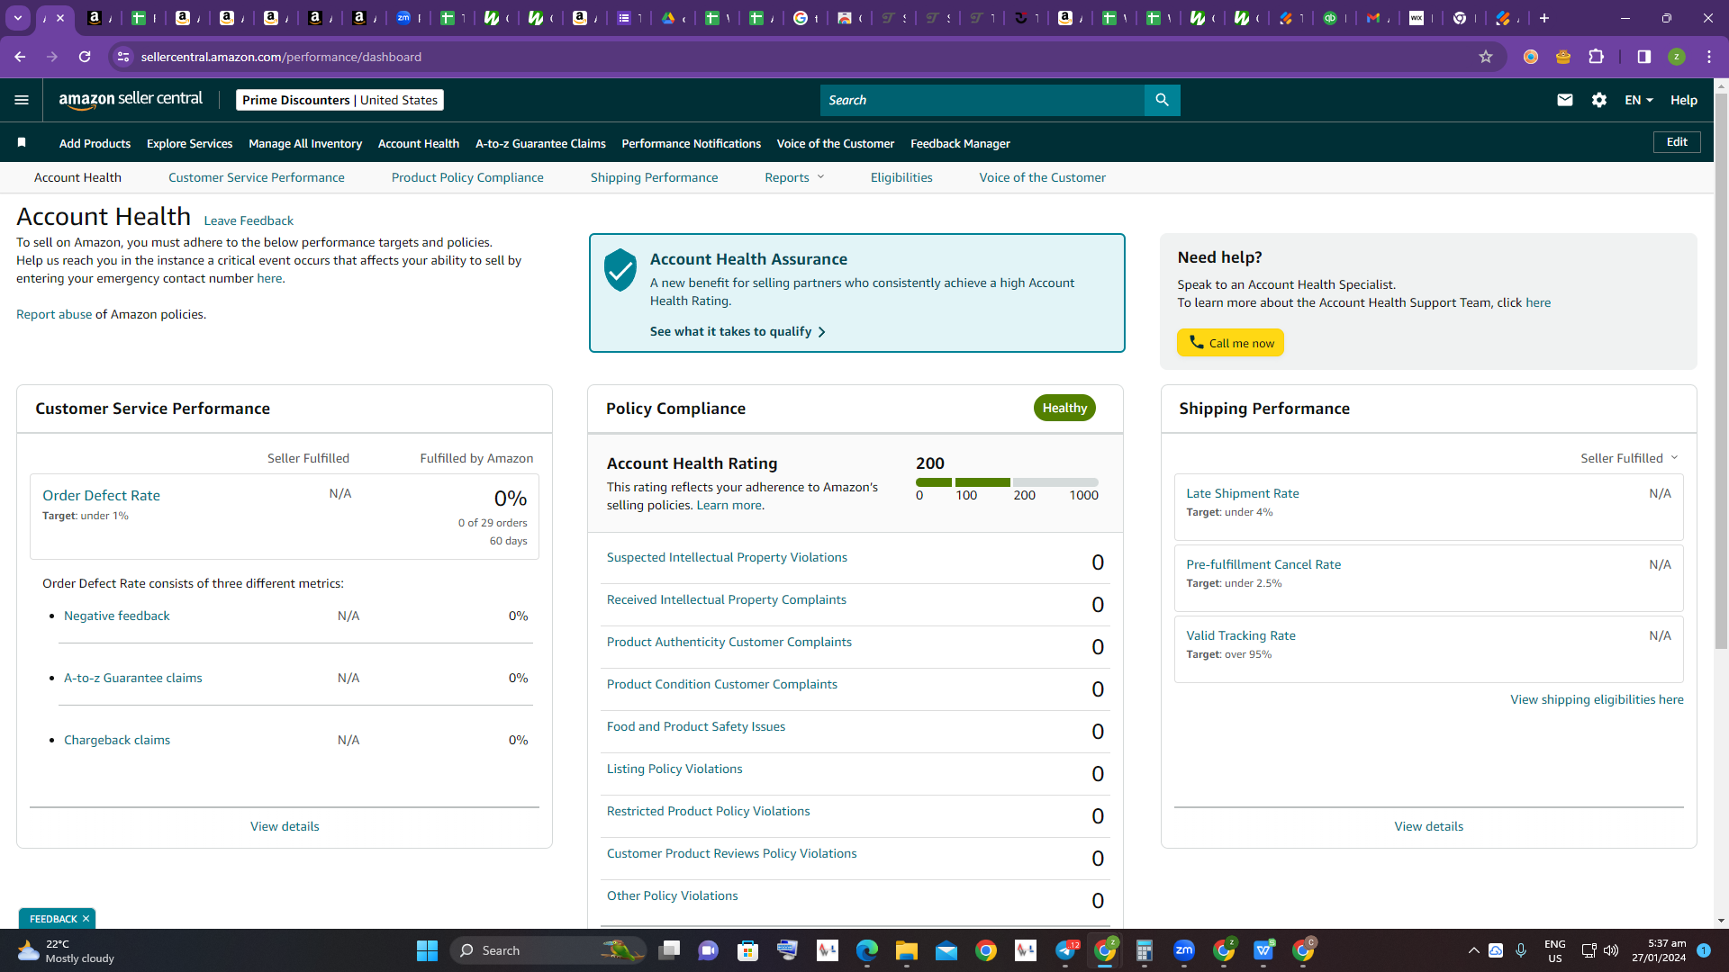Open File Explorer from the taskbar
The width and height of the screenshot is (1729, 972).
click(906, 950)
